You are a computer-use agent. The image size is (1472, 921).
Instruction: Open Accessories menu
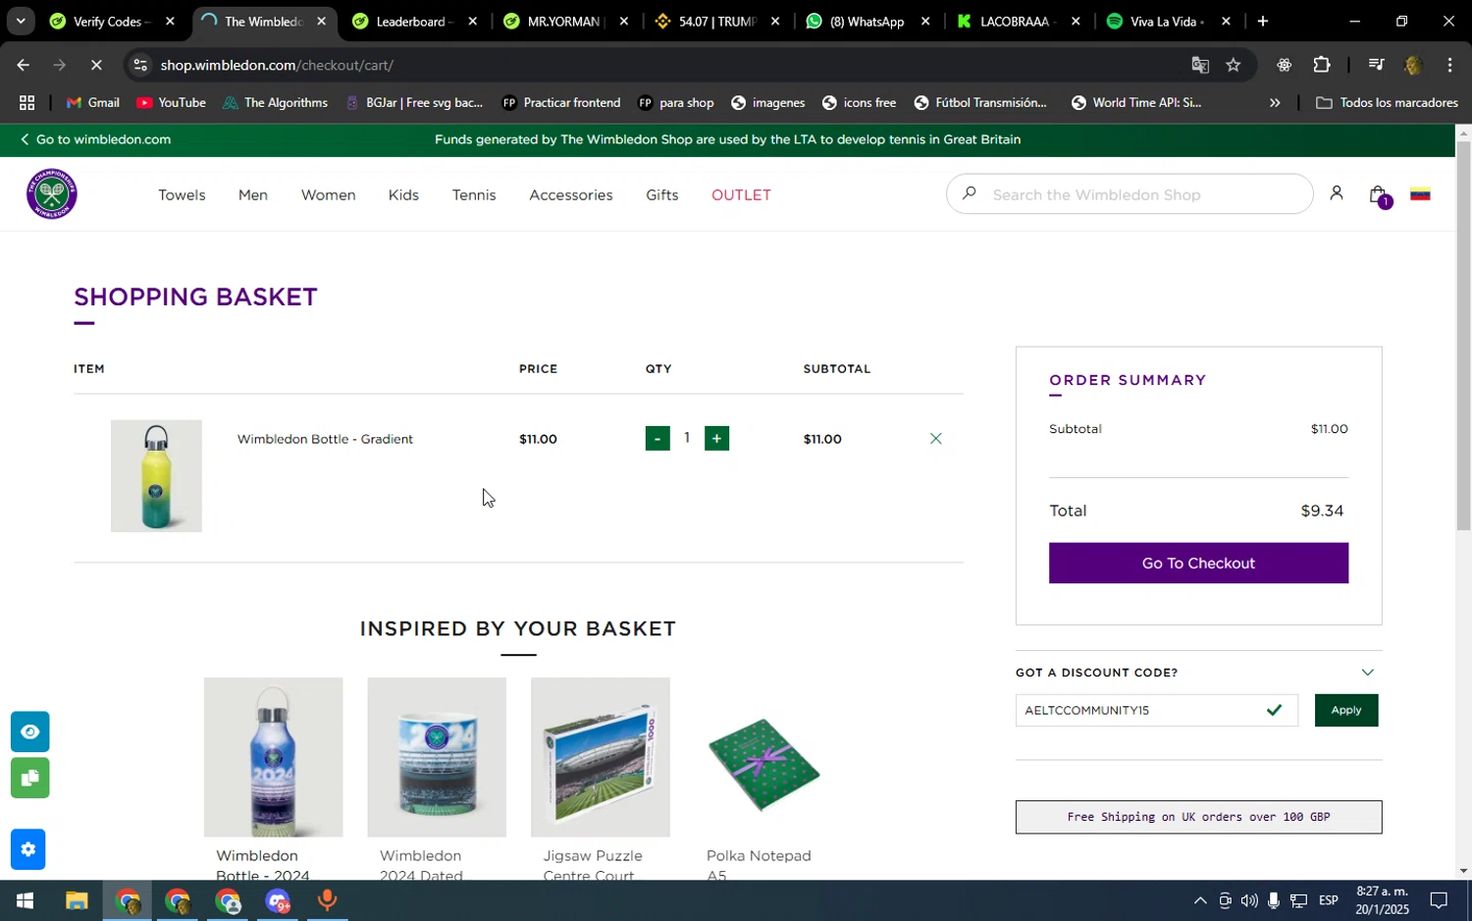(x=571, y=194)
